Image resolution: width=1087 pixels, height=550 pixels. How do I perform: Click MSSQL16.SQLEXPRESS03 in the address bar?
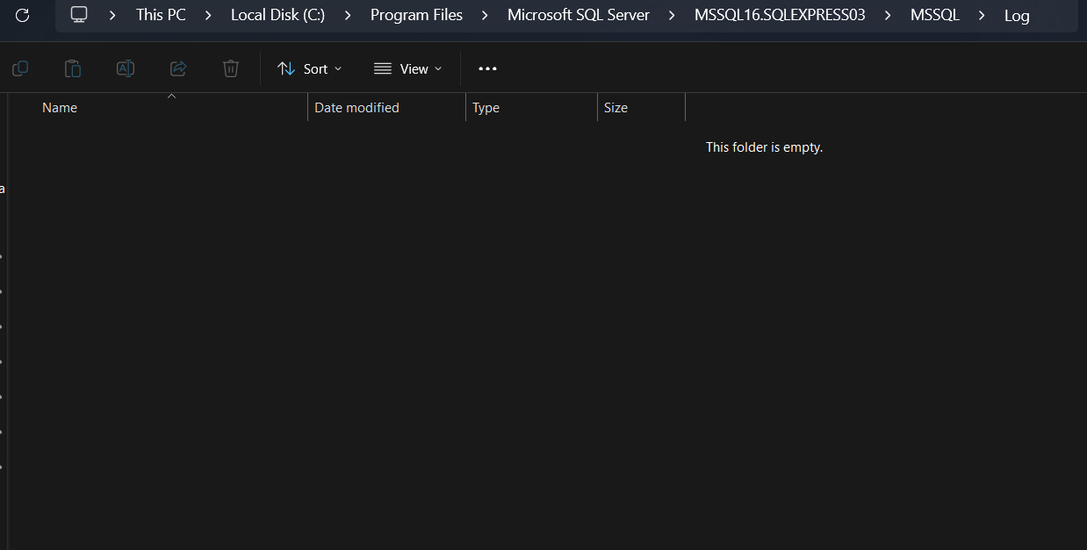(779, 15)
